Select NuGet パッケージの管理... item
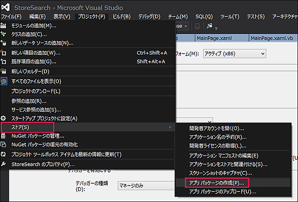 tap(87, 136)
